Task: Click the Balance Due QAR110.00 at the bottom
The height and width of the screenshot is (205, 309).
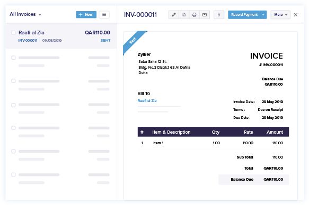Action: click(254, 180)
